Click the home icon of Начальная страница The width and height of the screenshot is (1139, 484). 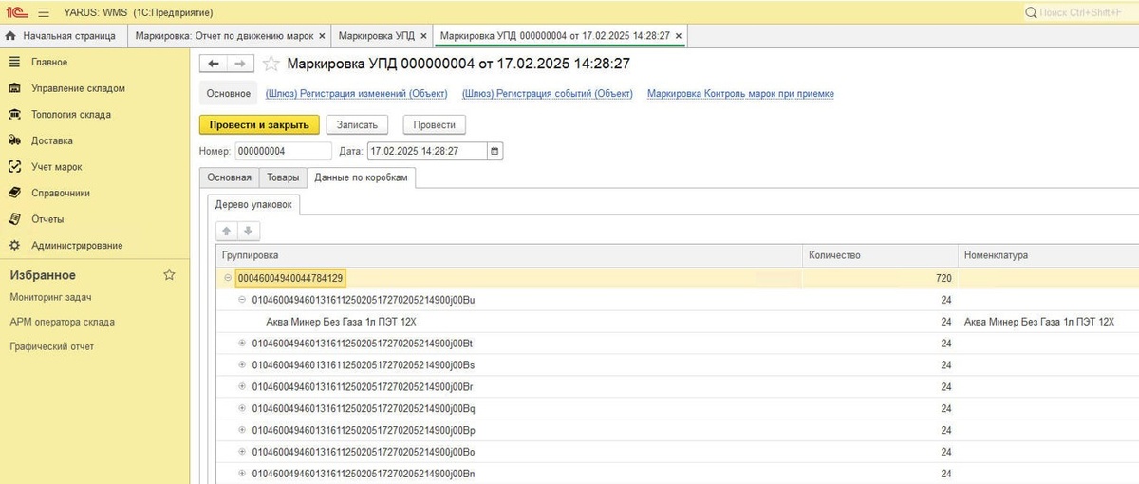[x=10, y=35]
